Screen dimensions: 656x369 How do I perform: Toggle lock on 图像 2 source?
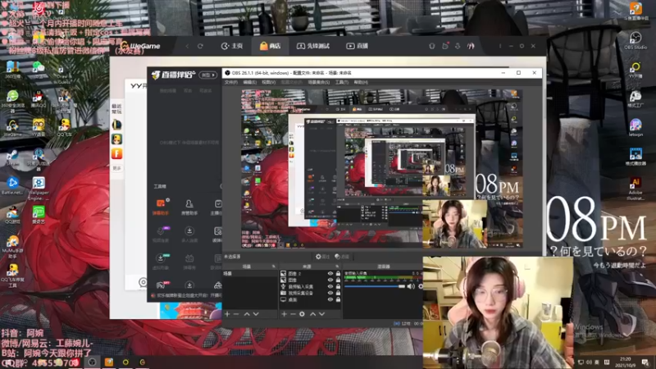pos(338,274)
